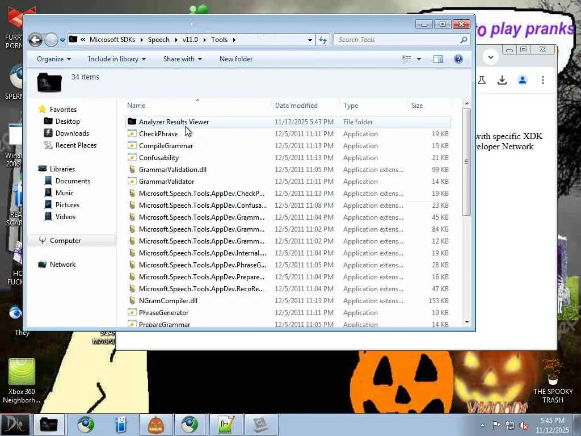Toggle the preview pane icon
This screenshot has width=581, height=436.
pos(437,59)
